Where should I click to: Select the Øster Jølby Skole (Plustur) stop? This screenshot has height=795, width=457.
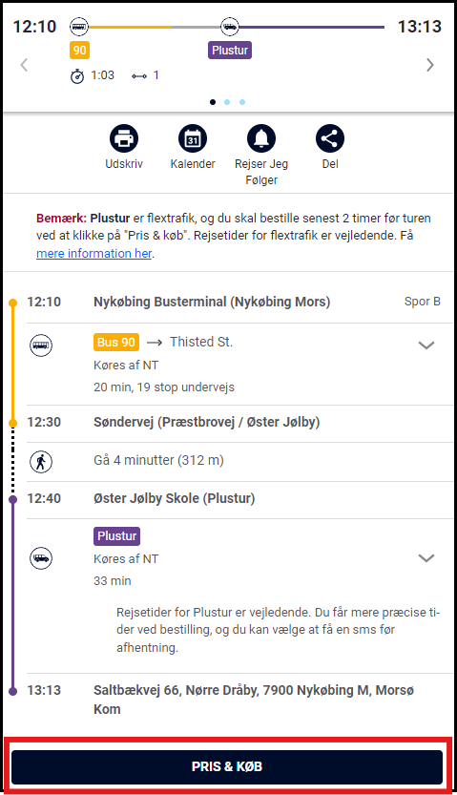(175, 498)
